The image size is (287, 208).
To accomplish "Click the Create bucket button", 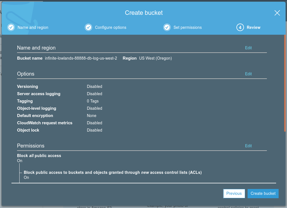I will [263, 193].
